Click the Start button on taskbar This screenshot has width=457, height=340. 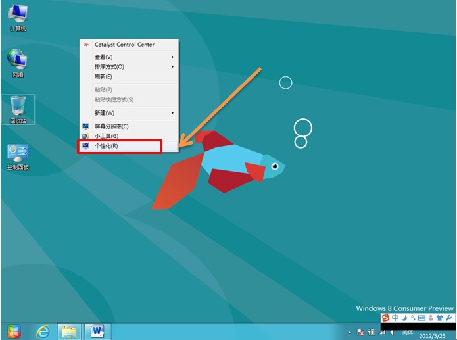click(14, 331)
